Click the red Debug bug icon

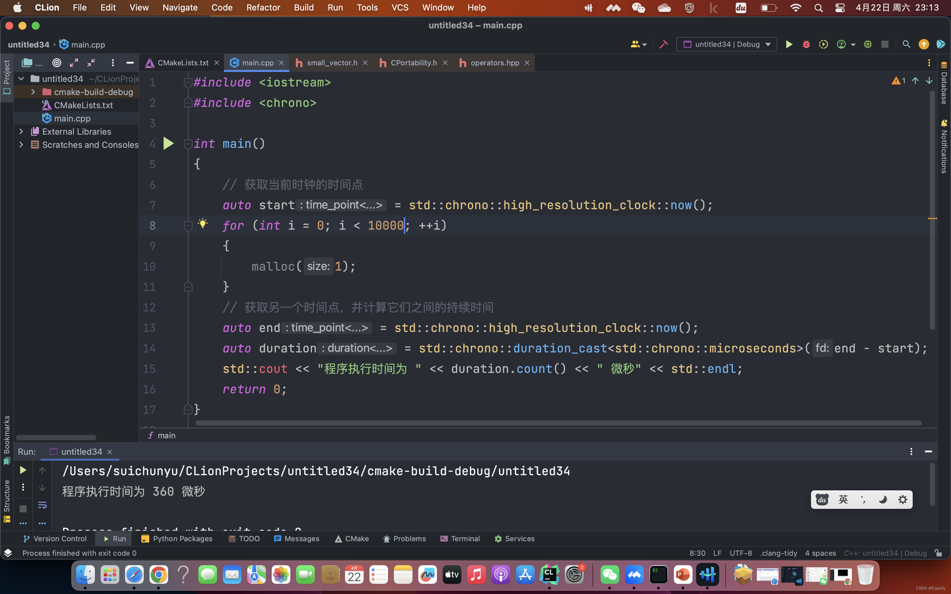coord(806,45)
